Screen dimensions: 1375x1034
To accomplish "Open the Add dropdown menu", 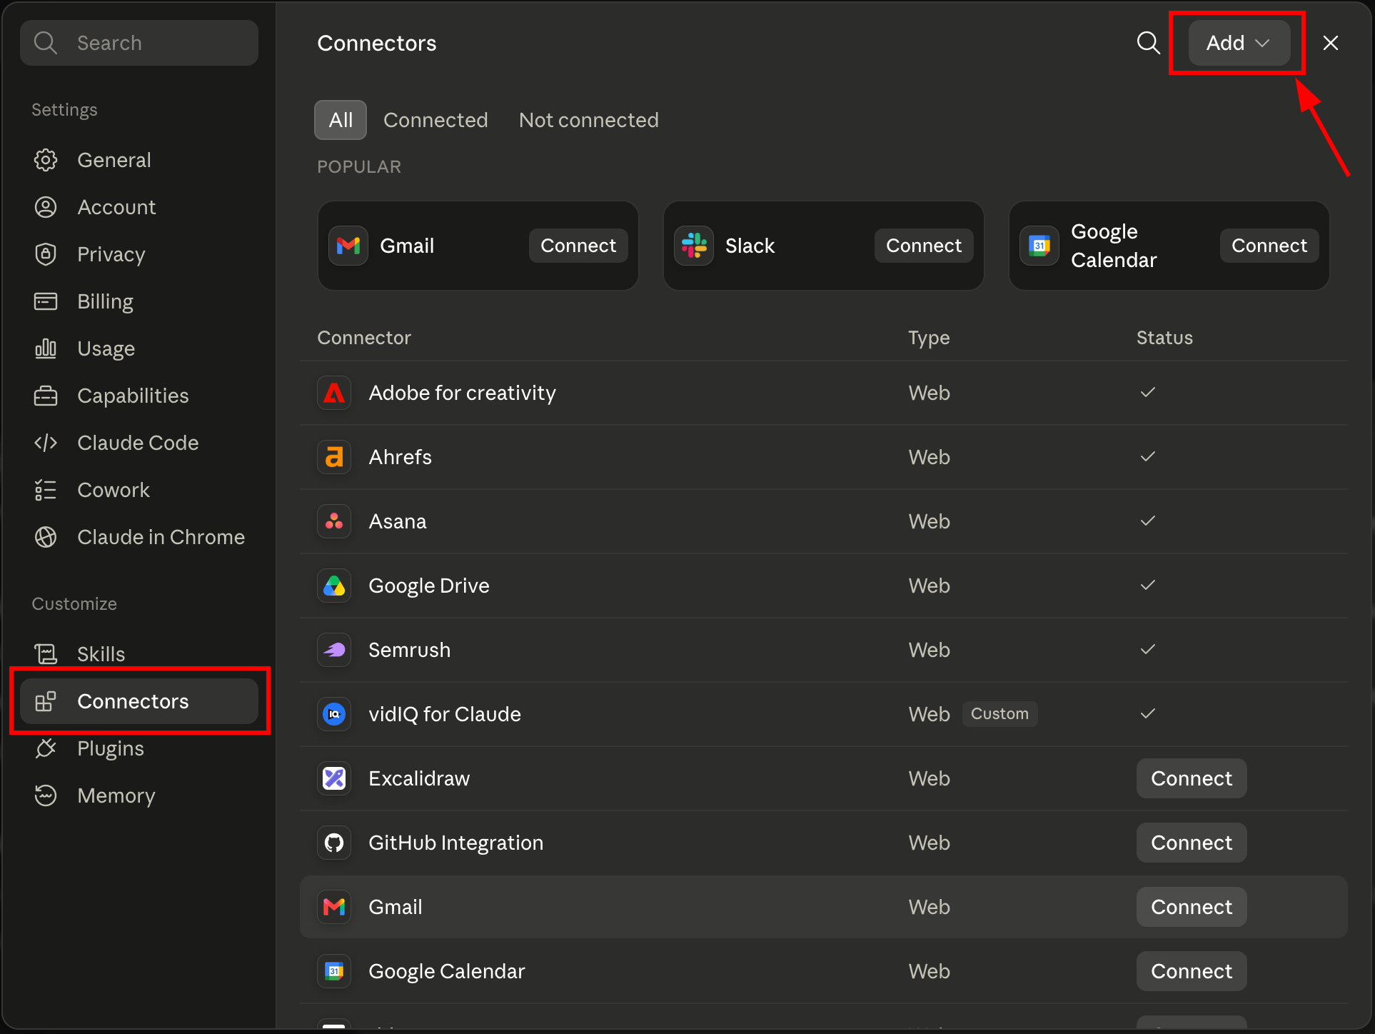I will tap(1239, 43).
